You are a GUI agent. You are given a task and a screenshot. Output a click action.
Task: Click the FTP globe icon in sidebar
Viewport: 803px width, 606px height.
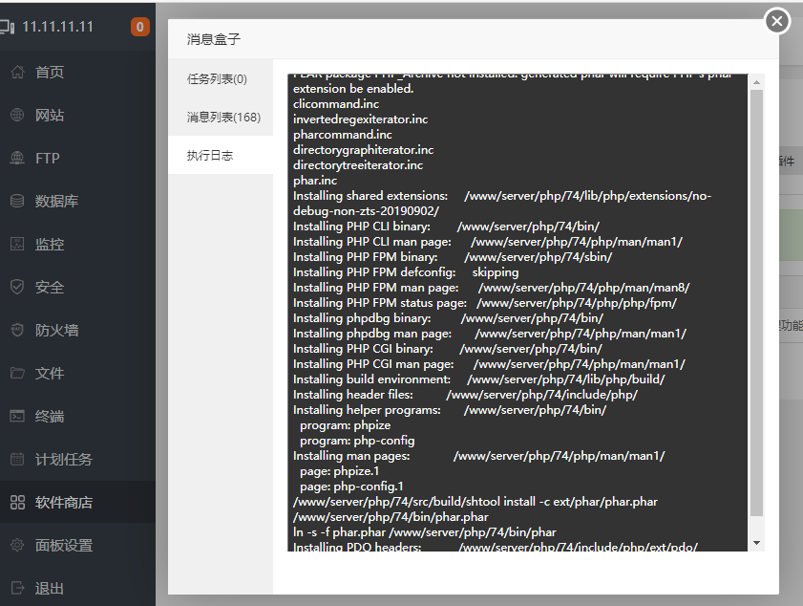17,159
